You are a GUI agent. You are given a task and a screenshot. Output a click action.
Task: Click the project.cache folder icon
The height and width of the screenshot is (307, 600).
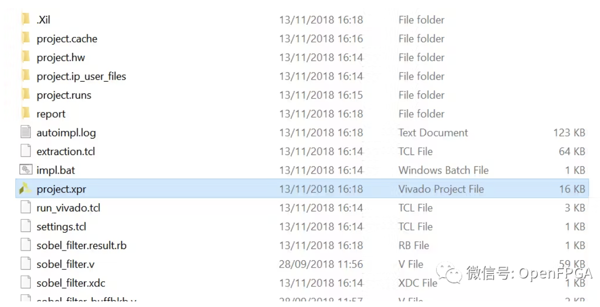[x=26, y=39]
